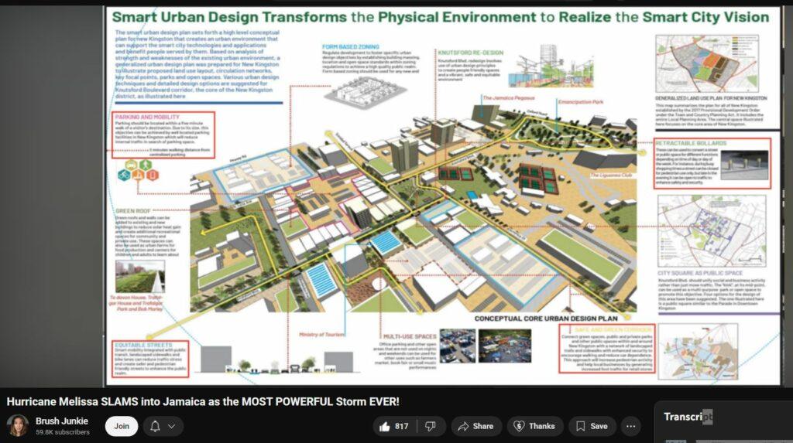The image size is (793, 443).
Task: Expand notification options chevron beside bell
Action: [x=172, y=426]
